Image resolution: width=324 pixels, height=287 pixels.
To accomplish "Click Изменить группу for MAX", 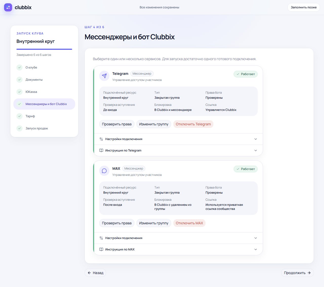I will click(154, 223).
